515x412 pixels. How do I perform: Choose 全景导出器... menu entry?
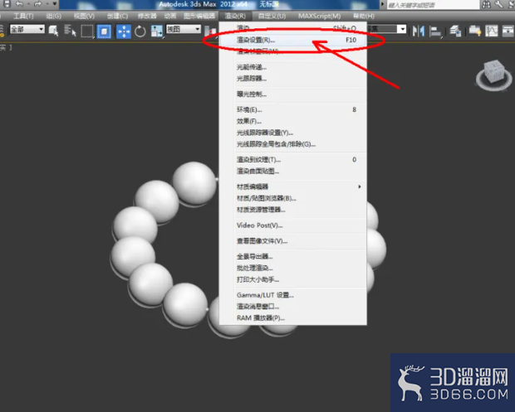[293, 257]
